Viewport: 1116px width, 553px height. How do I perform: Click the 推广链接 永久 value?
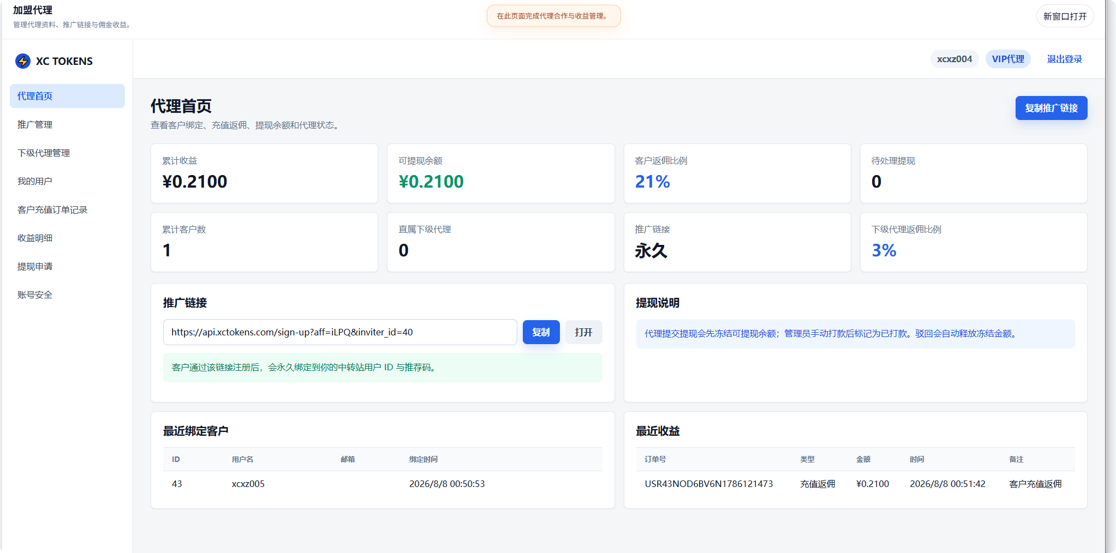(x=651, y=250)
